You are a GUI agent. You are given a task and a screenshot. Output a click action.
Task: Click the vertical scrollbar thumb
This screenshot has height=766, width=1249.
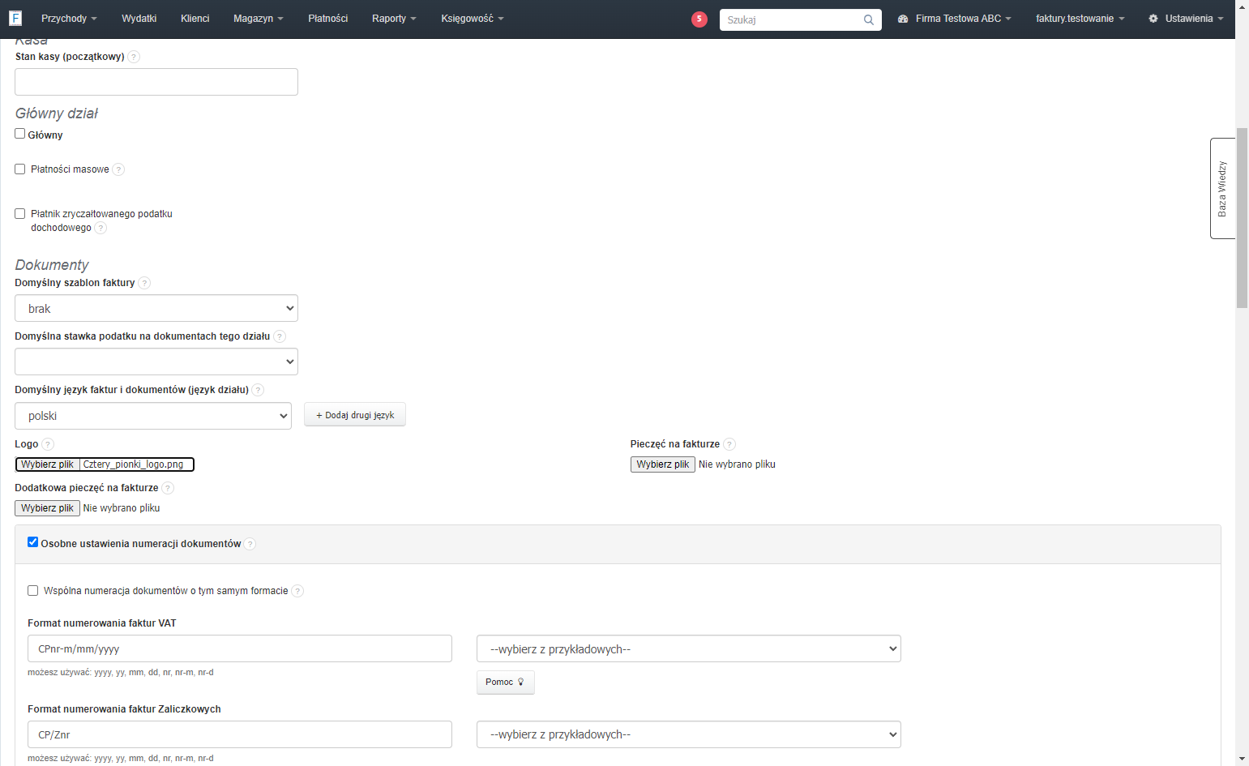tap(1242, 218)
